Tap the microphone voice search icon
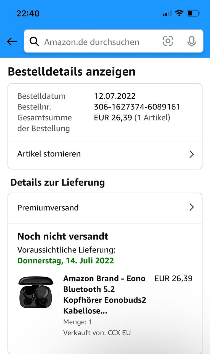Image resolution: width=210 pixels, height=354 pixels. coord(191,41)
